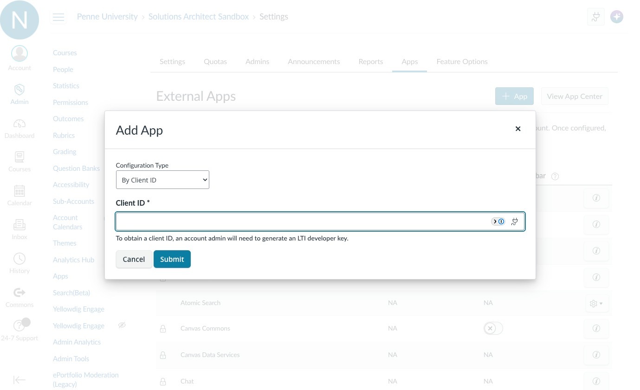Click the + App button
Screen dimensions: 640x390
[x=514, y=96]
